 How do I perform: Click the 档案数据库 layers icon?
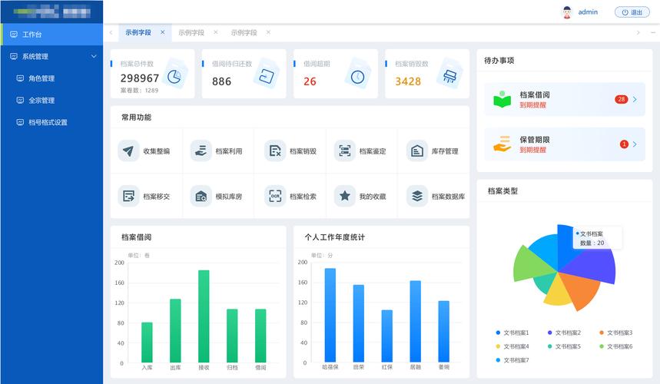coord(417,196)
